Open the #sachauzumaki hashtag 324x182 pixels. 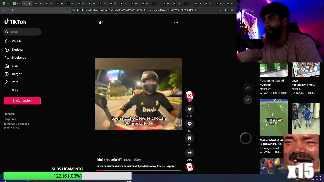(107, 166)
